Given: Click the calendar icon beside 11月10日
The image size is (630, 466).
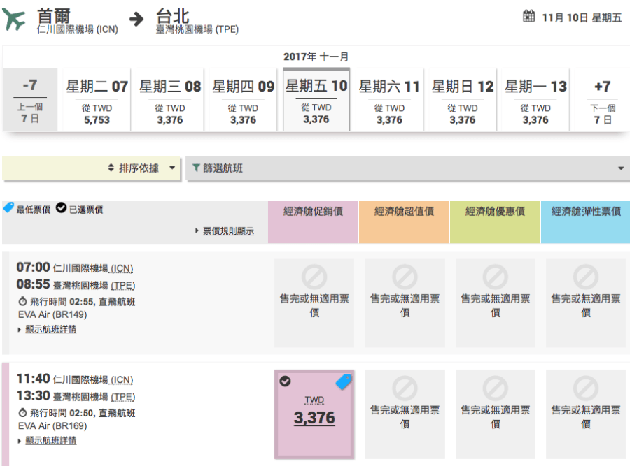Looking at the screenshot, I should (528, 17).
